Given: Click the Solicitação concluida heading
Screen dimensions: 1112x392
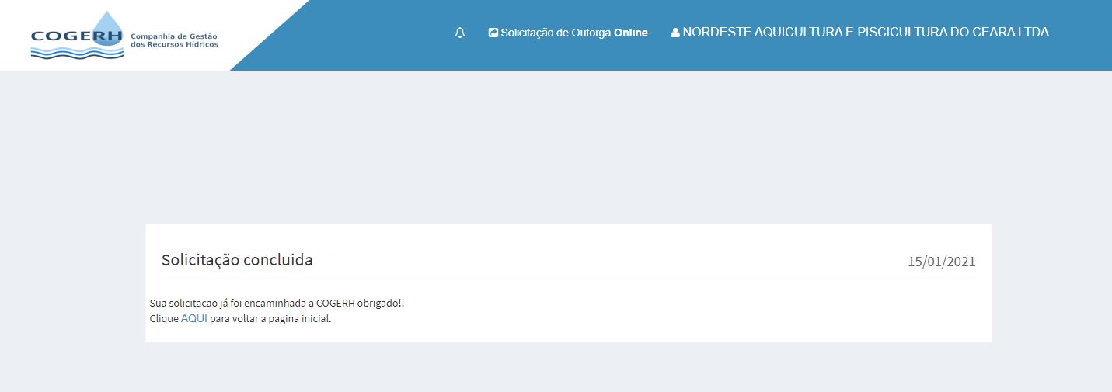Looking at the screenshot, I should coord(237,260).
